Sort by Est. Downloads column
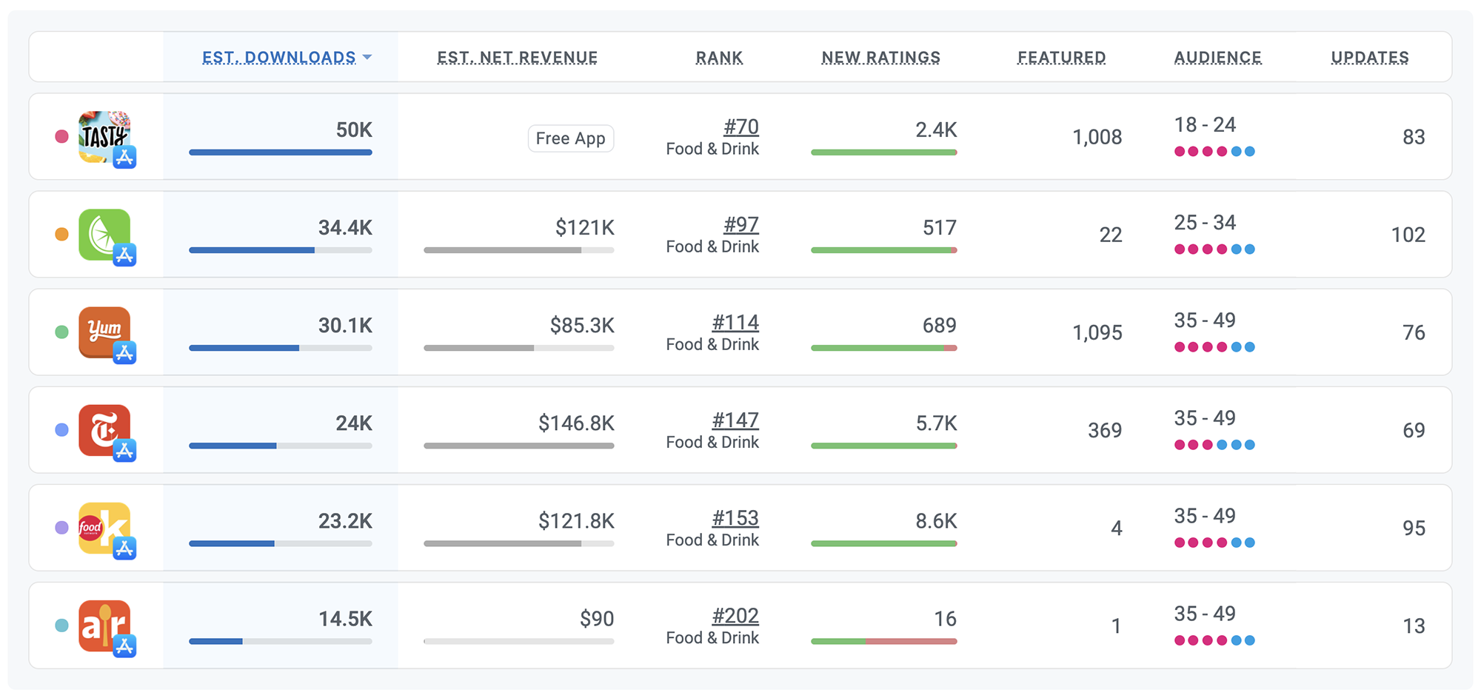The width and height of the screenshot is (1481, 698). 287,57
